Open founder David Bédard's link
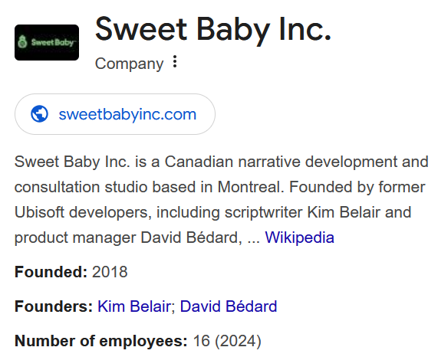 point(229,306)
